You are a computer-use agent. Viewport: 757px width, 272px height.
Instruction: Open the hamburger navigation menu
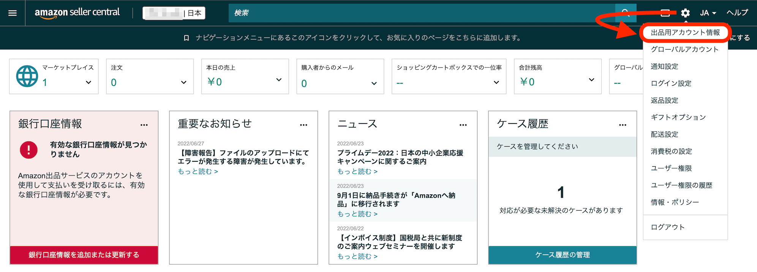pos(13,13)
